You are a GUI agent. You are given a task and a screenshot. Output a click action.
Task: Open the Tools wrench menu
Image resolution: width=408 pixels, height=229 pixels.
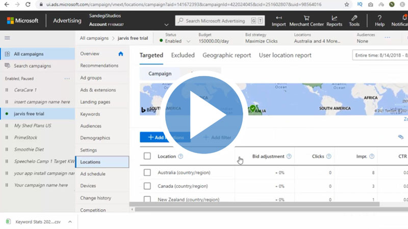point(354,21)
